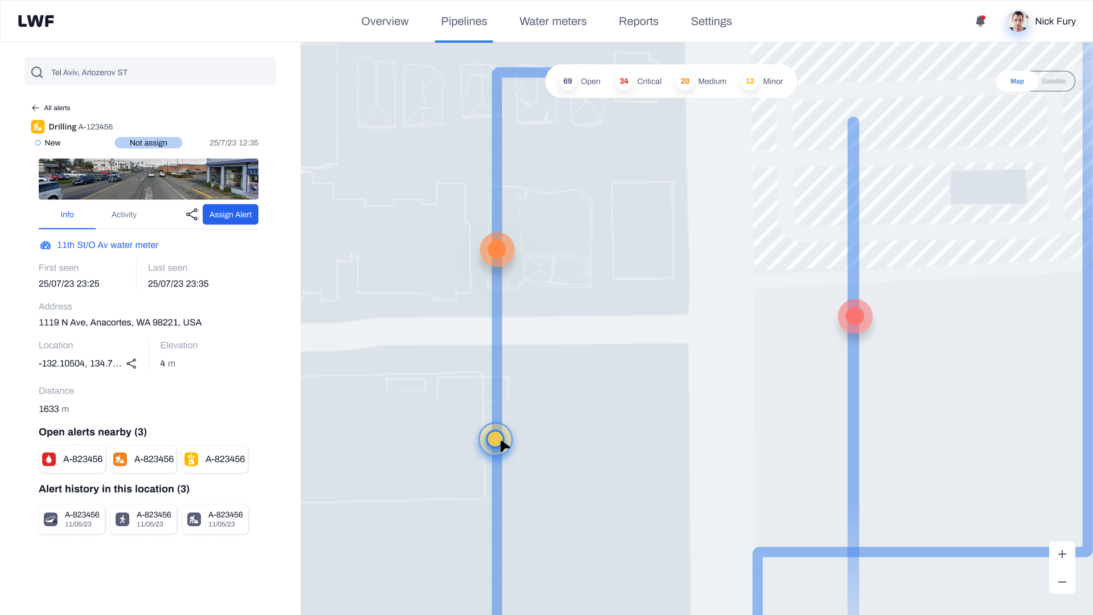Open the Reports tab
Image resolution: width=1093 pixels, height=615 pixels.
click(x=639, y=21)
